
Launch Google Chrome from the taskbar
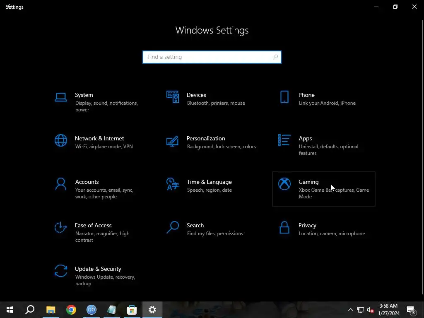(x=71, y=310)
